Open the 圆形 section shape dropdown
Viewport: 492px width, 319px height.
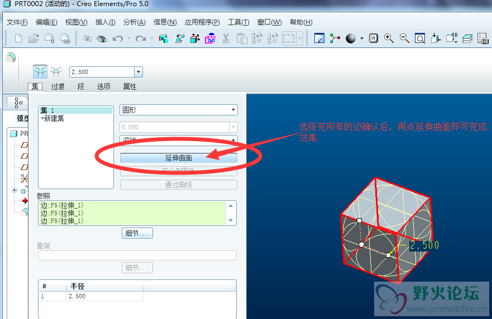179,110
